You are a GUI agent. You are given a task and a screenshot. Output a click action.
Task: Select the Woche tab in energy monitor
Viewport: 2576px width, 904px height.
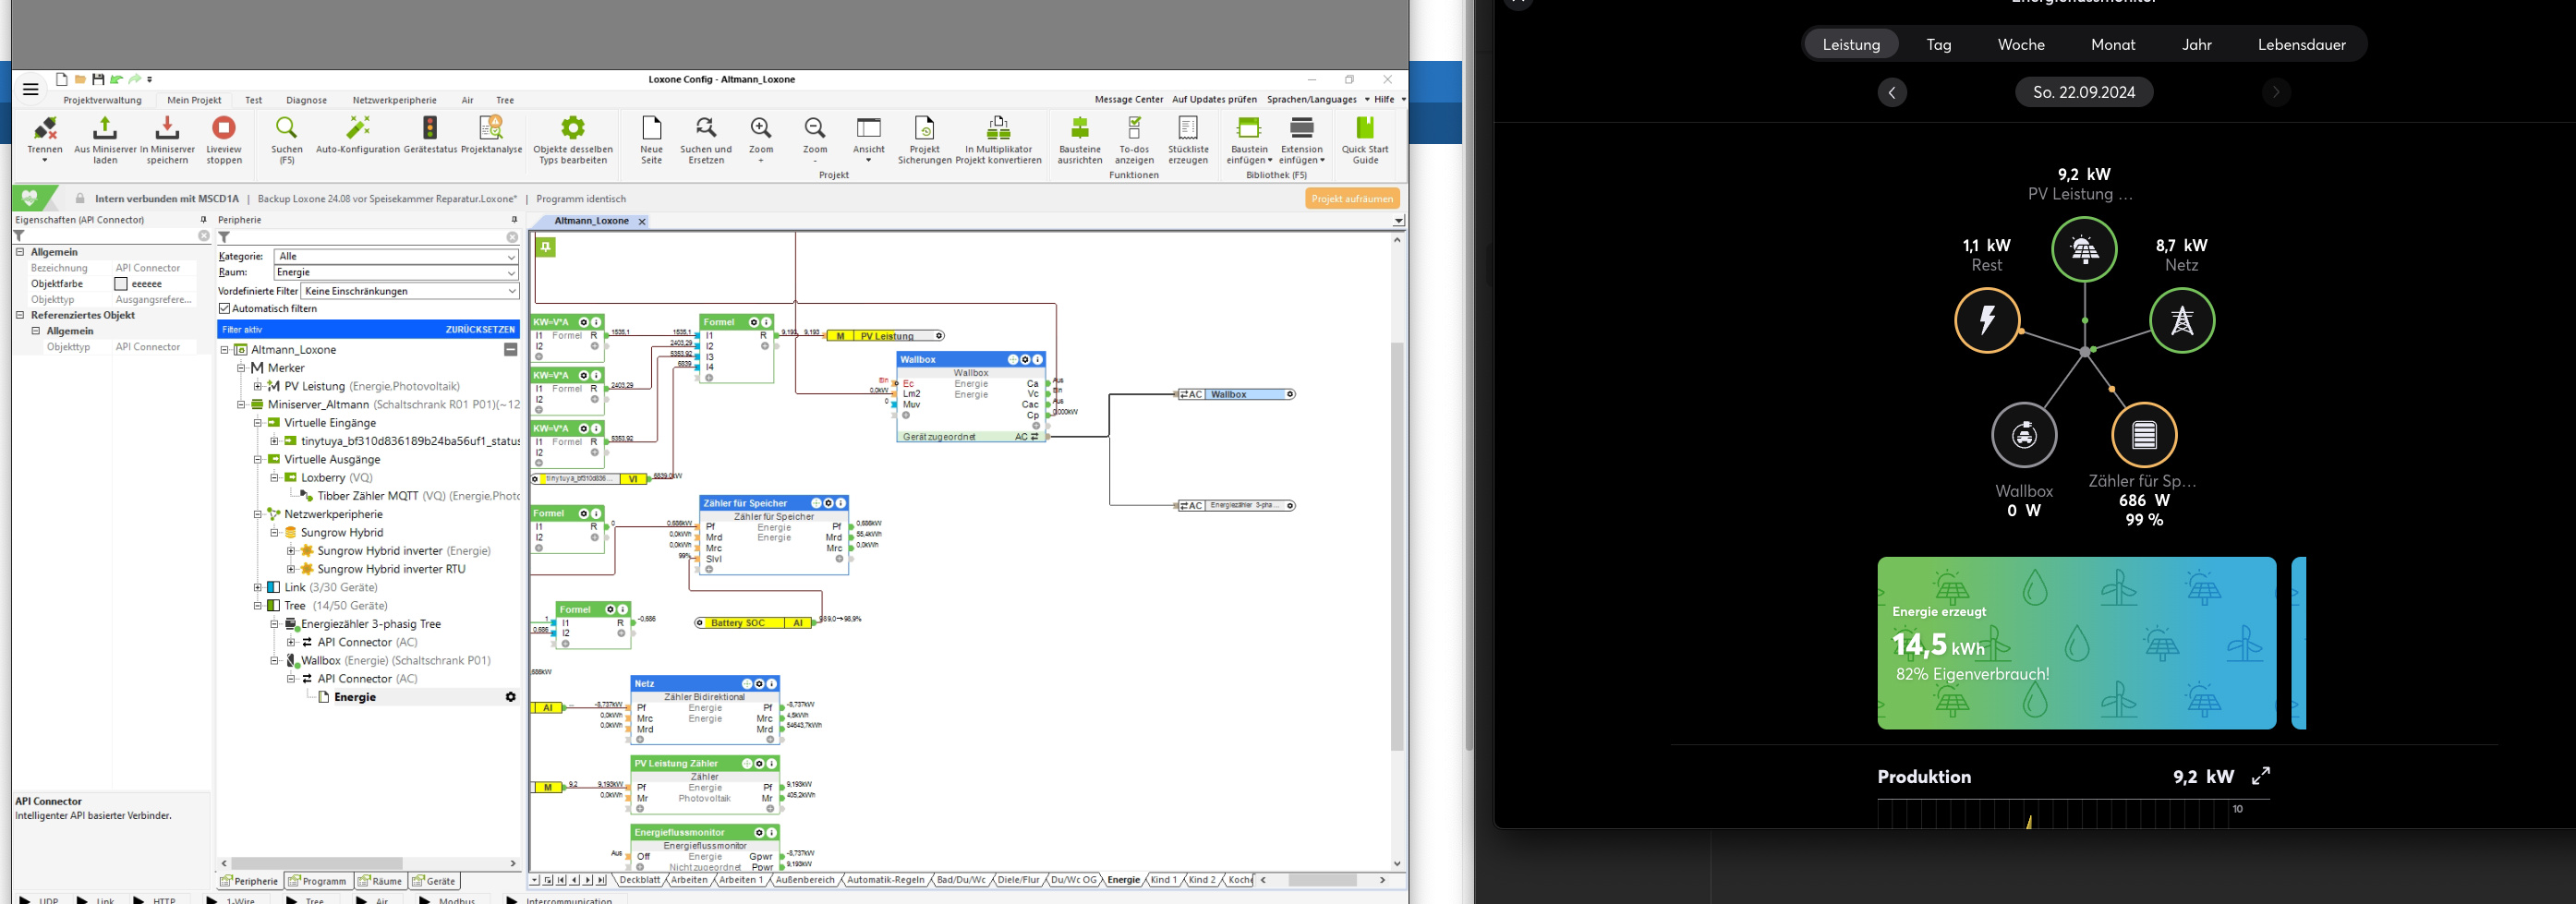tap(2020, 45)
